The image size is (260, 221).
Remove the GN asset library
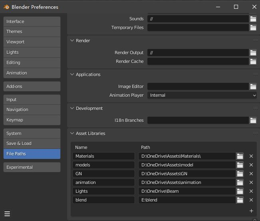(251, 174)
